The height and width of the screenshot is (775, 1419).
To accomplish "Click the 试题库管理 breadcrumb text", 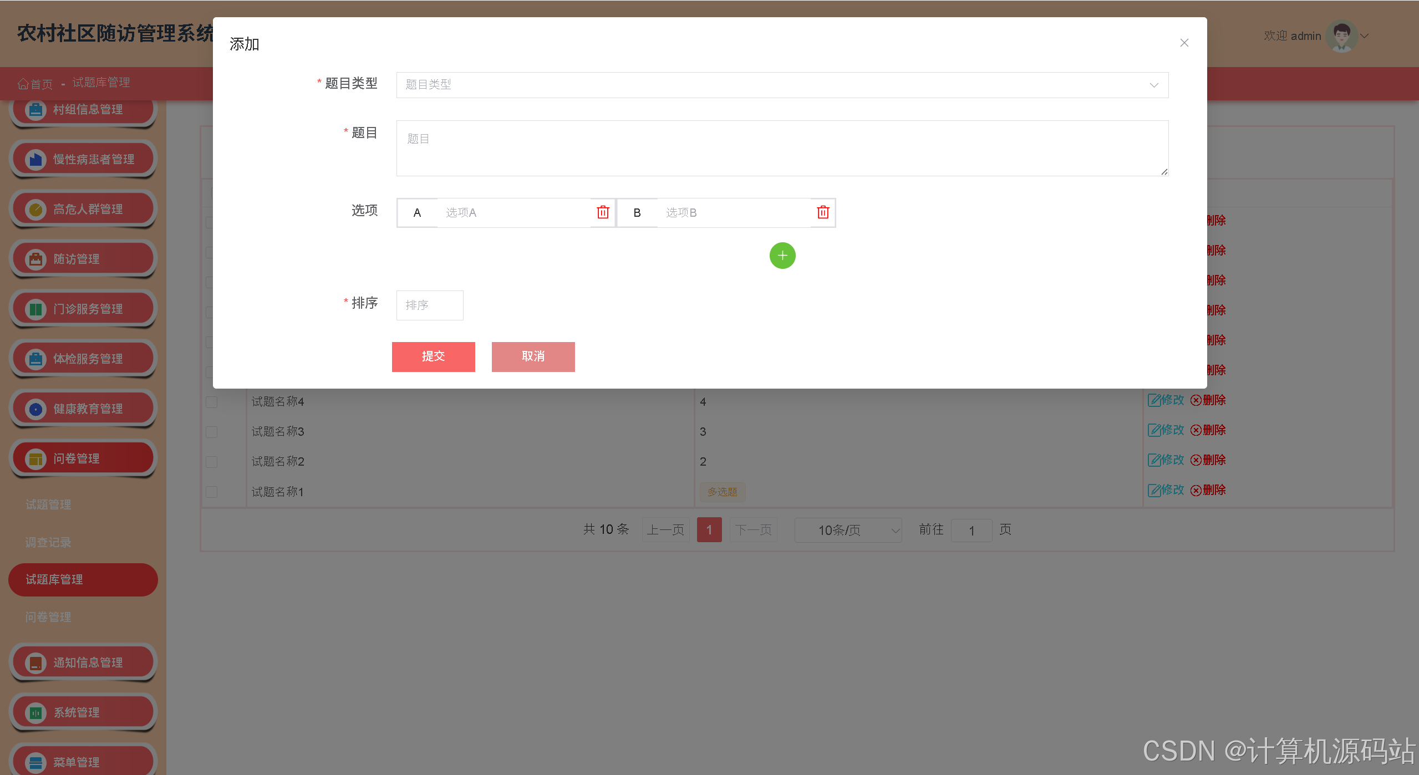I will coord(101,83).
